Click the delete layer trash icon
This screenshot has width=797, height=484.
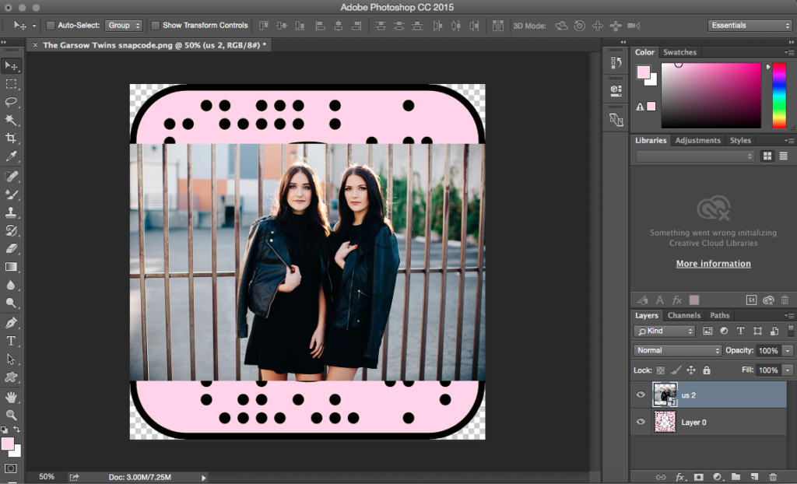[773, 477]
